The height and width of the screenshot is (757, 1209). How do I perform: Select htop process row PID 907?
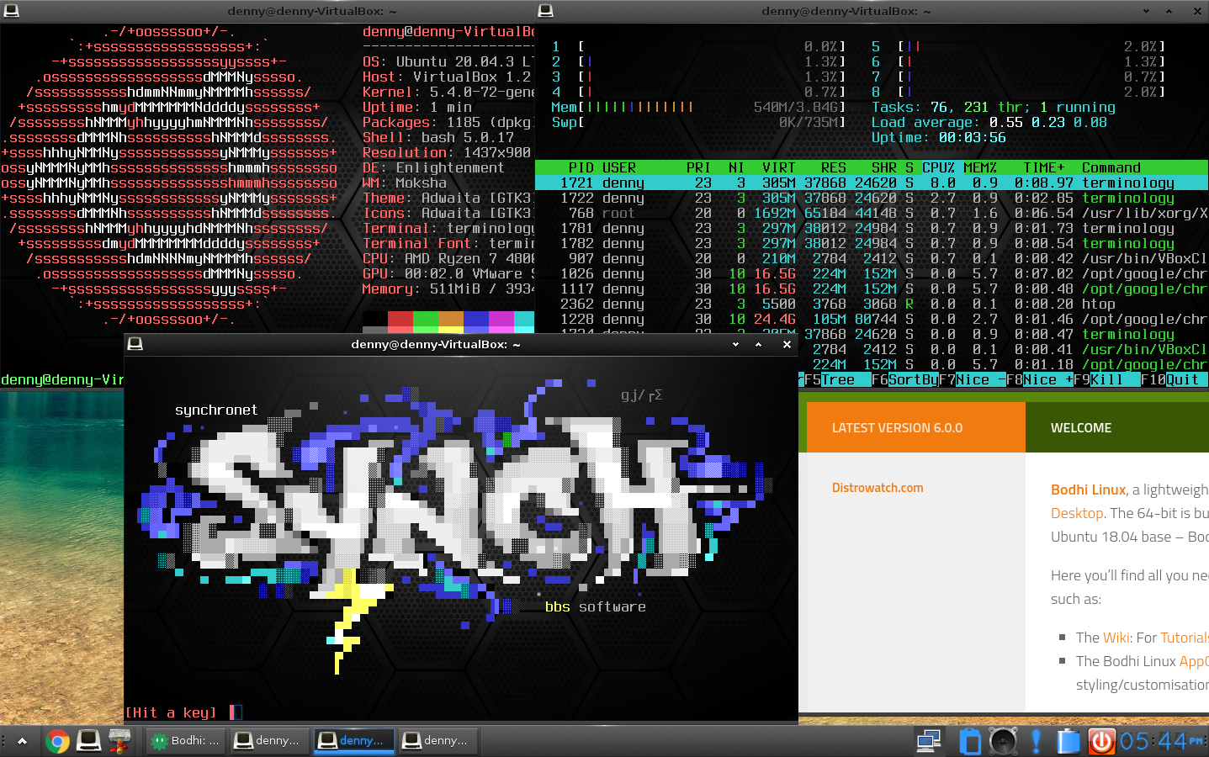point(872,259)
